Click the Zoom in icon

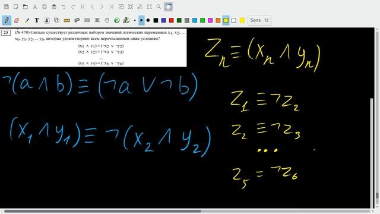click(140, 7)
